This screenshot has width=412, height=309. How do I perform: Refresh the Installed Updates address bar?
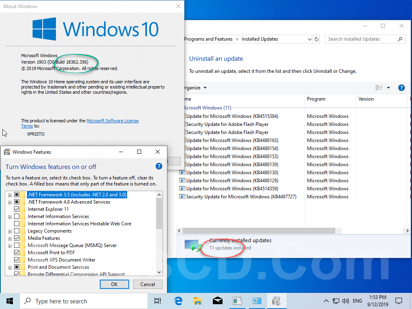pyautogui.click(x=317, y=39)
